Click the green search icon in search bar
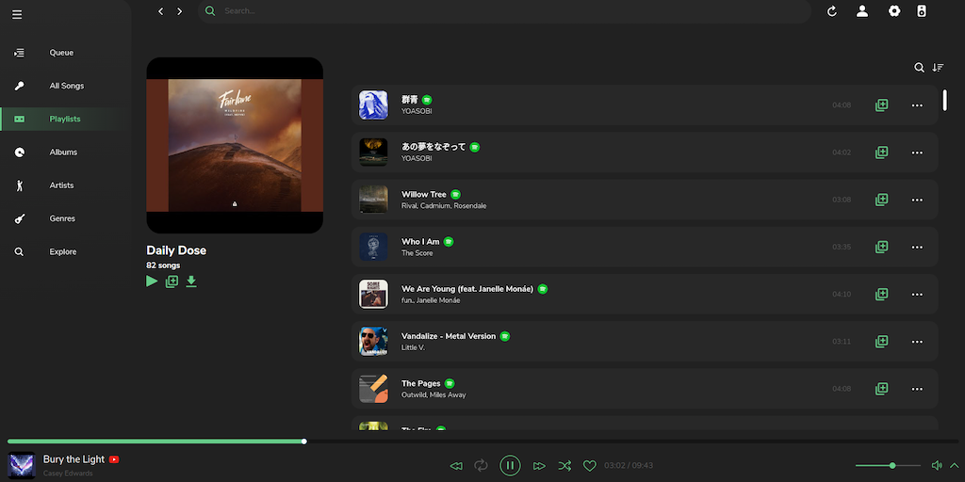Screen dimensions: 965x482 tap(210, 11)
